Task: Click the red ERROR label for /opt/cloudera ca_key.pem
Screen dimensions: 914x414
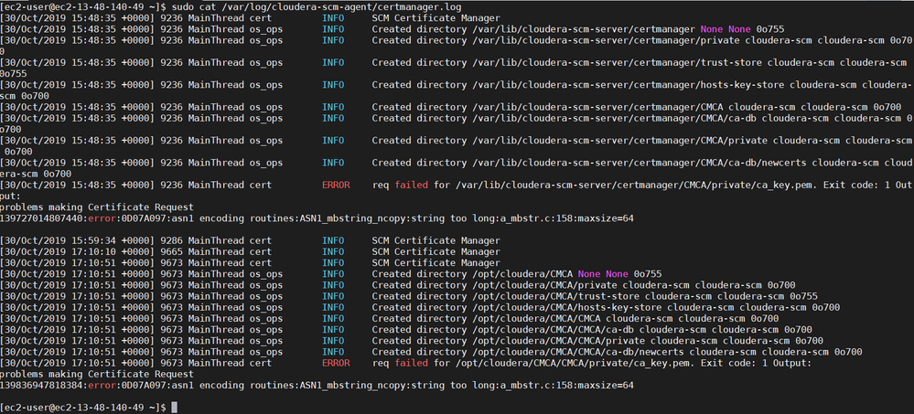Action: [x=336, y=363]
